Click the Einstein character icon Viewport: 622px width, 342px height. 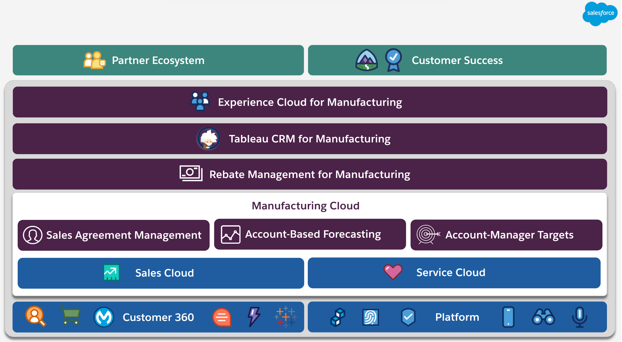click(209, 138)
